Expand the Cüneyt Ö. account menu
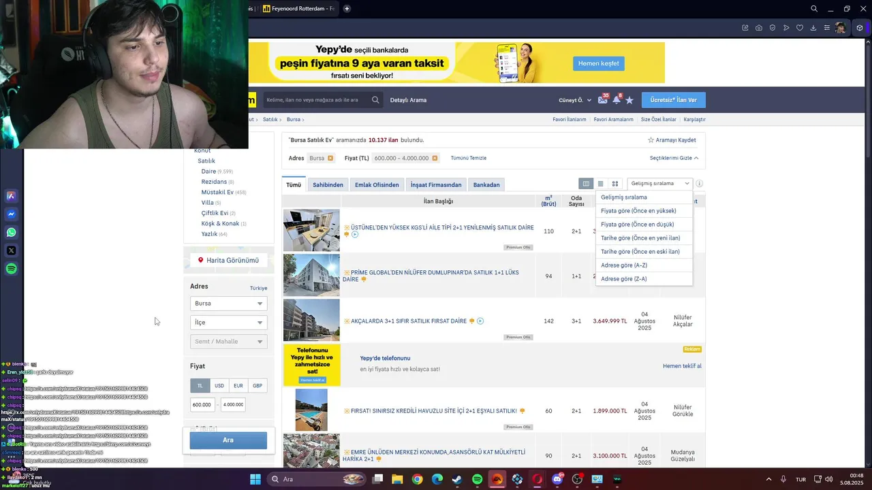This screenshot has width=872, height=490. coord(575,100)
